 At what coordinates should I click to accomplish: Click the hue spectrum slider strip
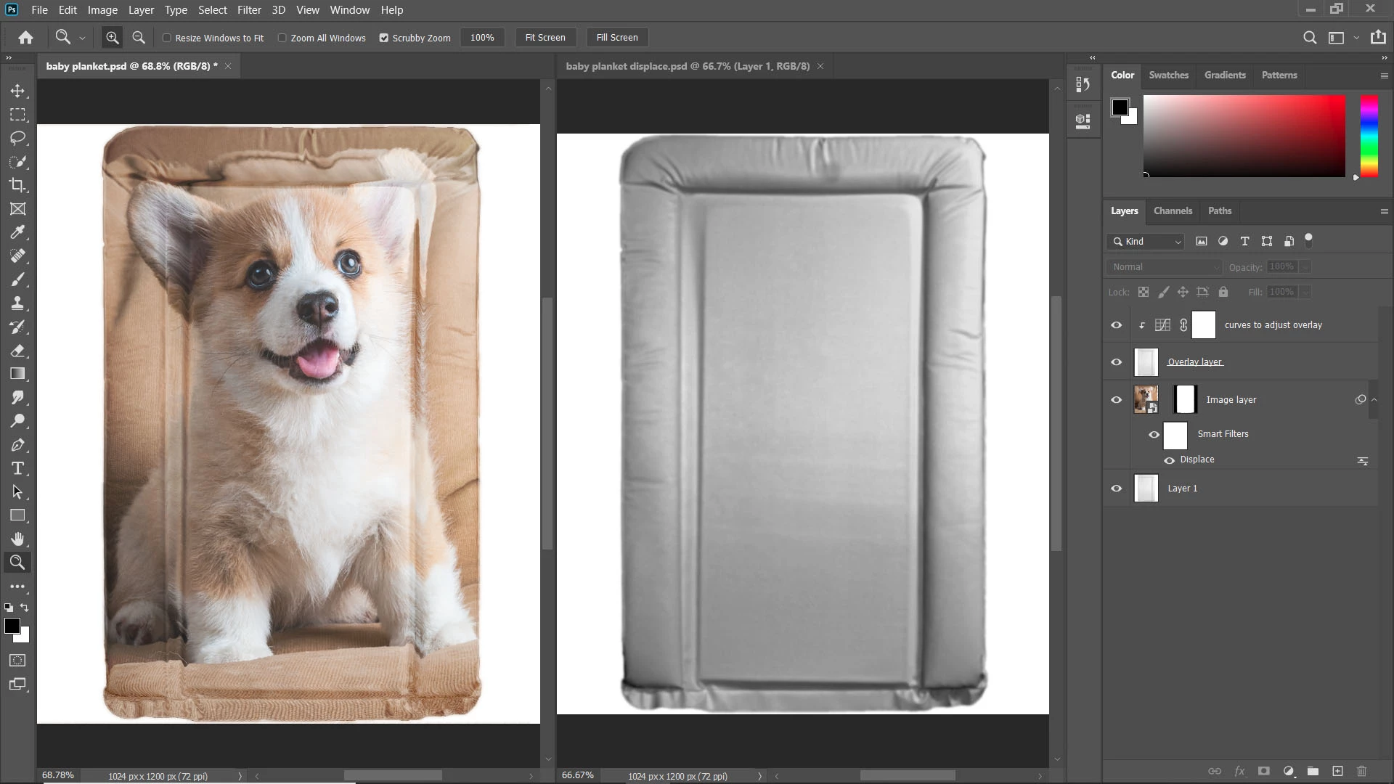click(x=1369, y=135)
